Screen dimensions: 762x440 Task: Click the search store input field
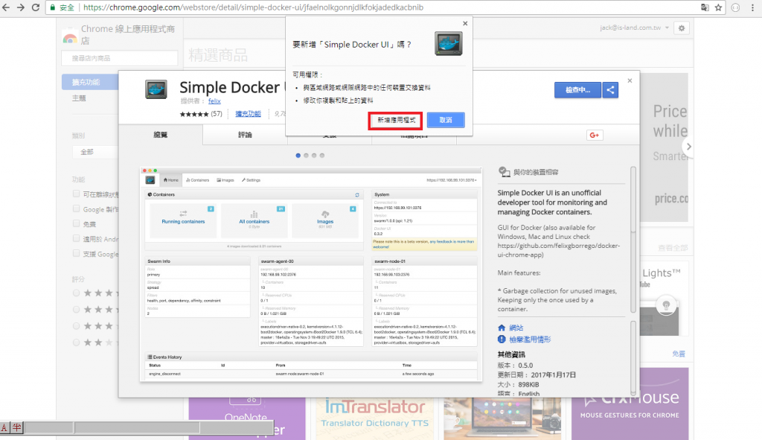coord(120,58)
